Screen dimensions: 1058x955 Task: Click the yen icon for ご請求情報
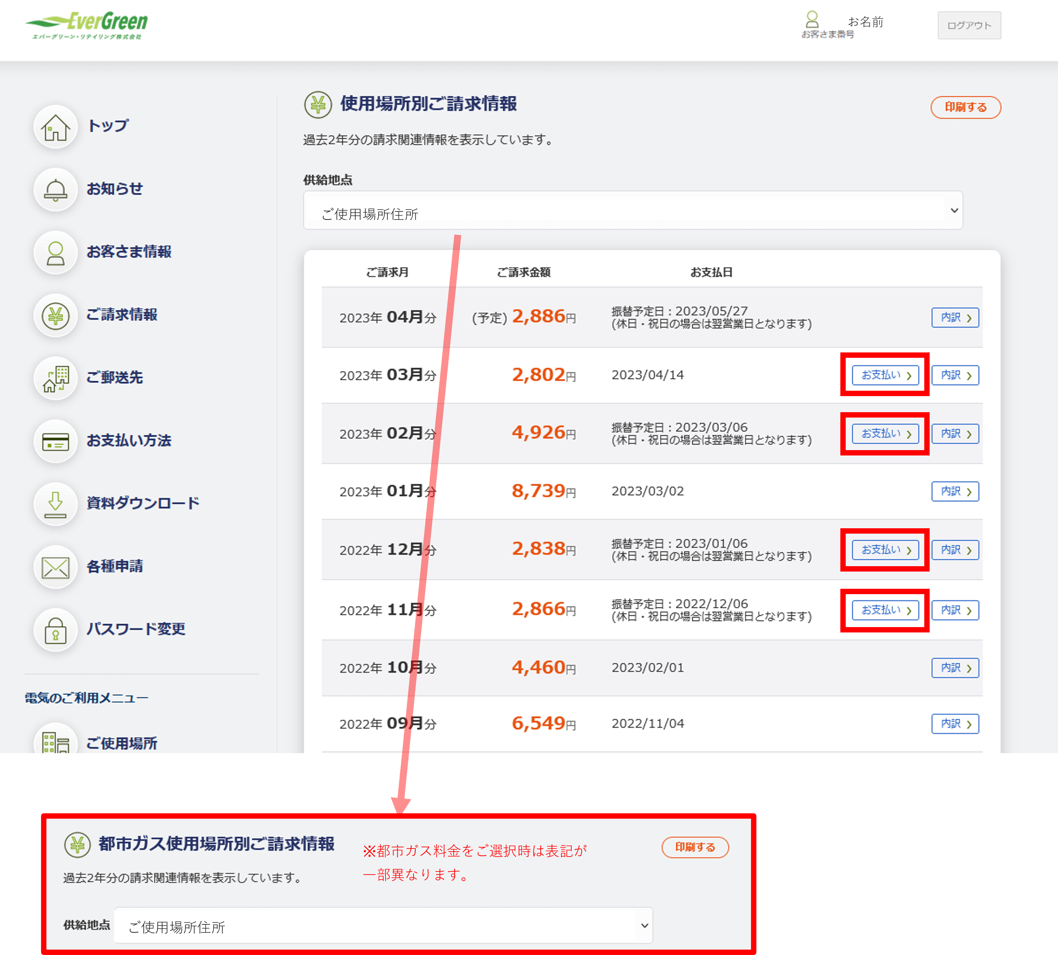[56, 315]
